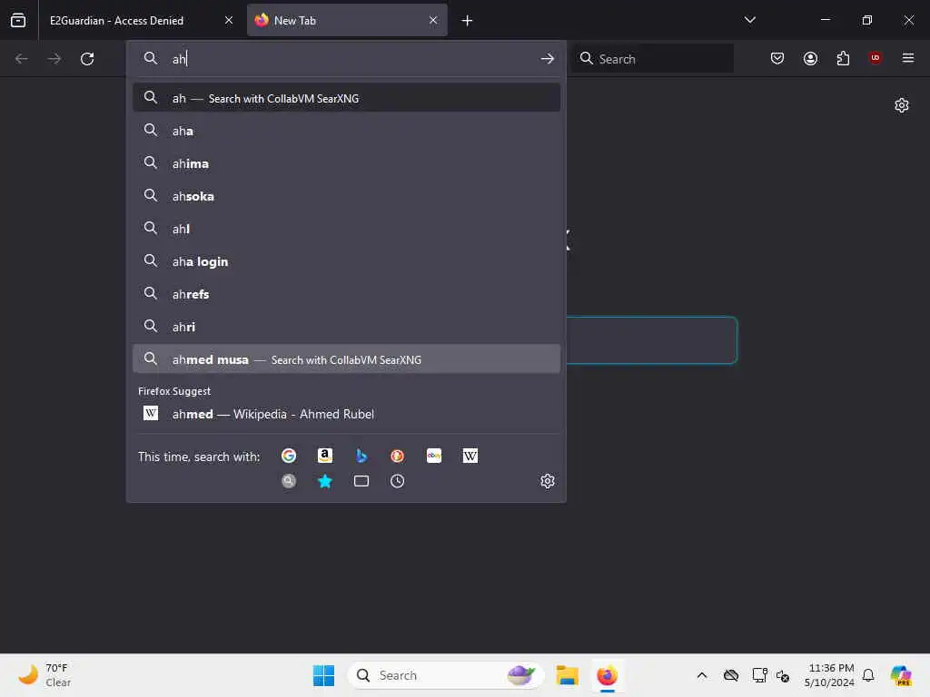
Task: Choose the 'ahri' suggestion
Action: (346, 326)
